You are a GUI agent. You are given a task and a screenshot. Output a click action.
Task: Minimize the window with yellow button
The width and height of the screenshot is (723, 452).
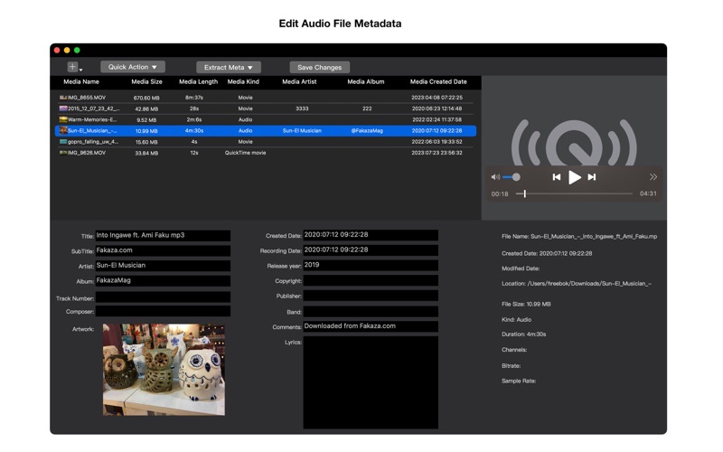click(x=67, y=51)
